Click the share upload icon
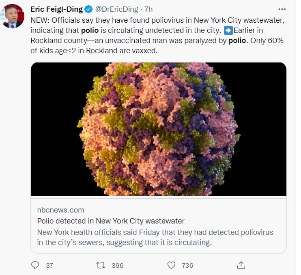301x275 pixels. 241,265
